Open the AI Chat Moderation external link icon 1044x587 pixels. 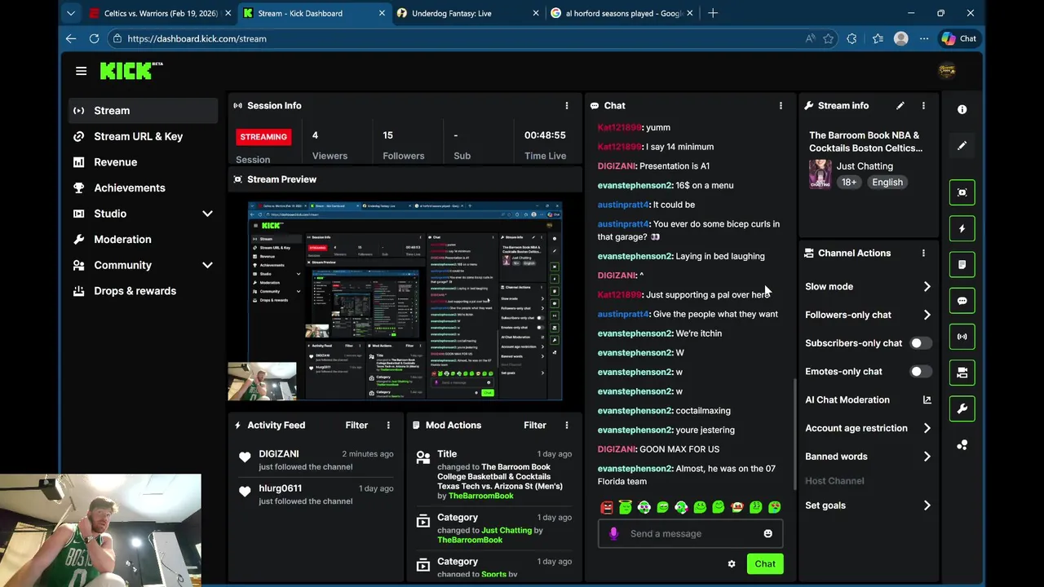(x=927, y=400)
